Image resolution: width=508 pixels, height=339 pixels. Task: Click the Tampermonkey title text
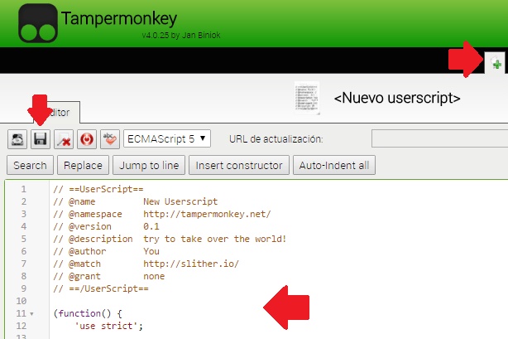pyautogui.click(x=119, y=18)
